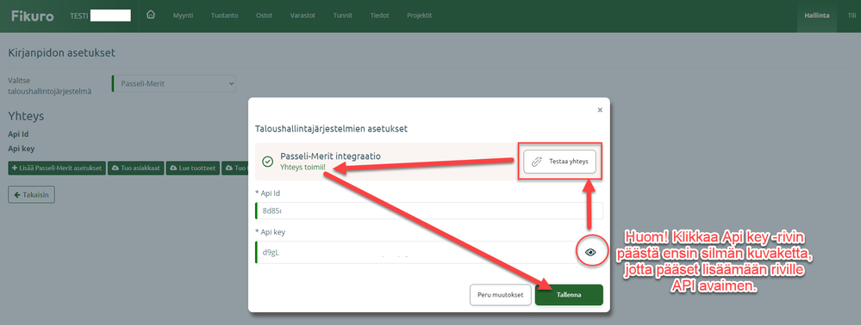The image size is (861, 325).
Task: Click the 'Kirjanpidon asetukset' page title
Action: pos(61,53)
